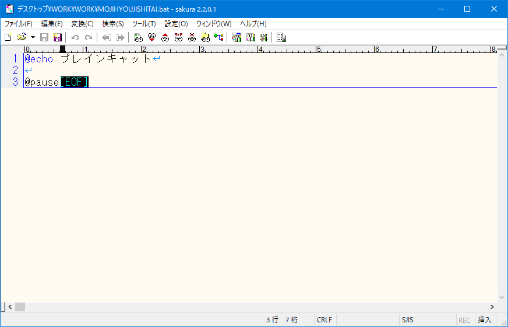This screenshot has height=327, width=508.
Task: Click line number 1 in the gutter
Action: pyautogui.click(x=15, y=59)
